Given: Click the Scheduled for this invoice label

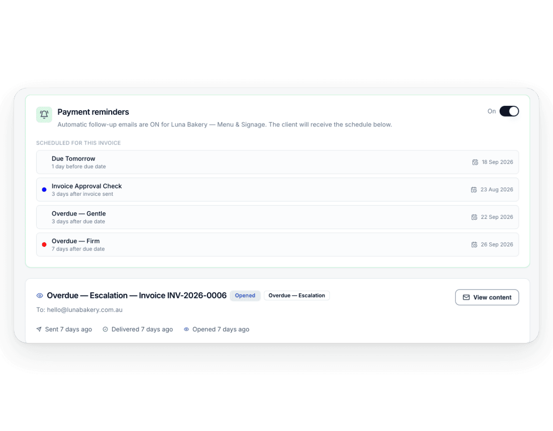Looking at the screenshot, I should [78, 143].
